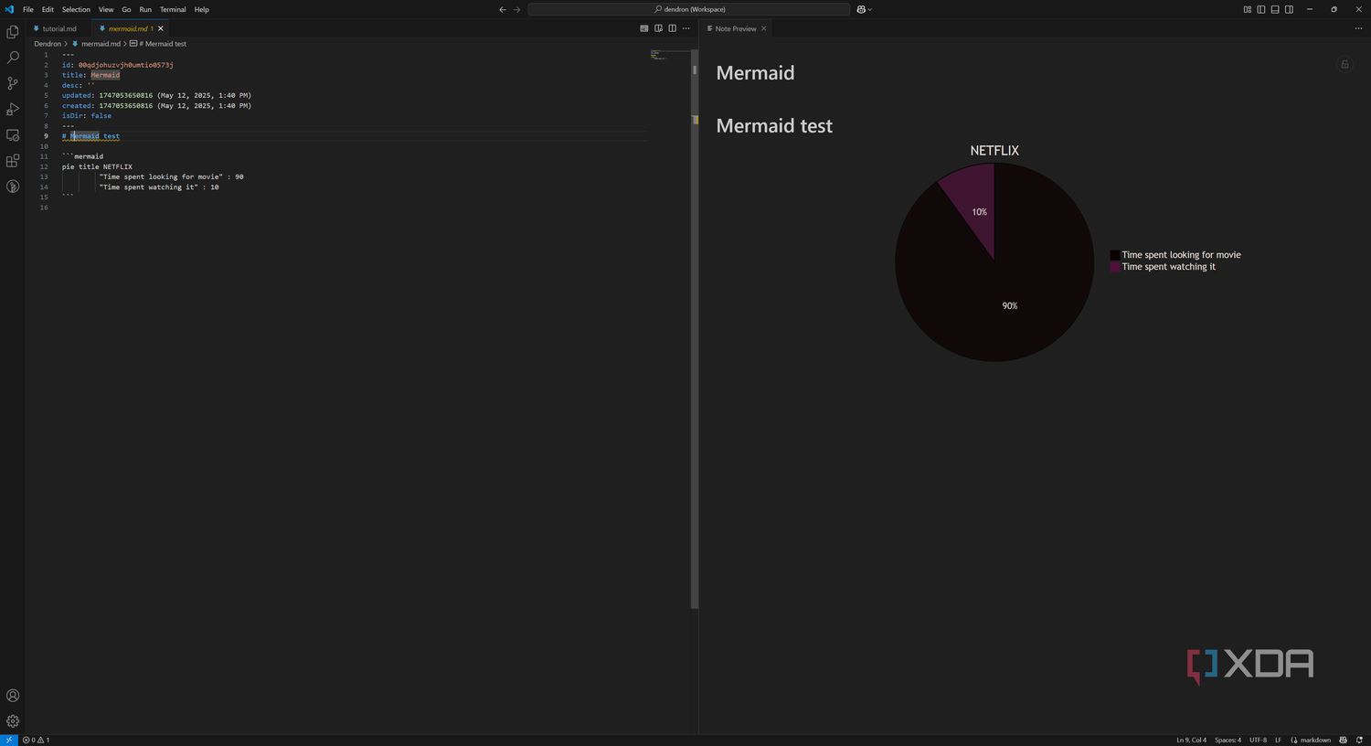Open the Search view in activity bar
Viewport: 1371px width, 746px height.
coord(13,58)
